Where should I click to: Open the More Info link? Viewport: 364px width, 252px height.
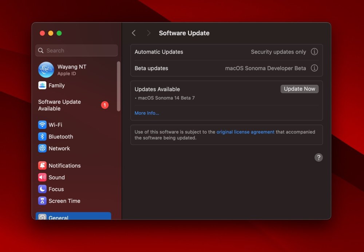point(147,113)
